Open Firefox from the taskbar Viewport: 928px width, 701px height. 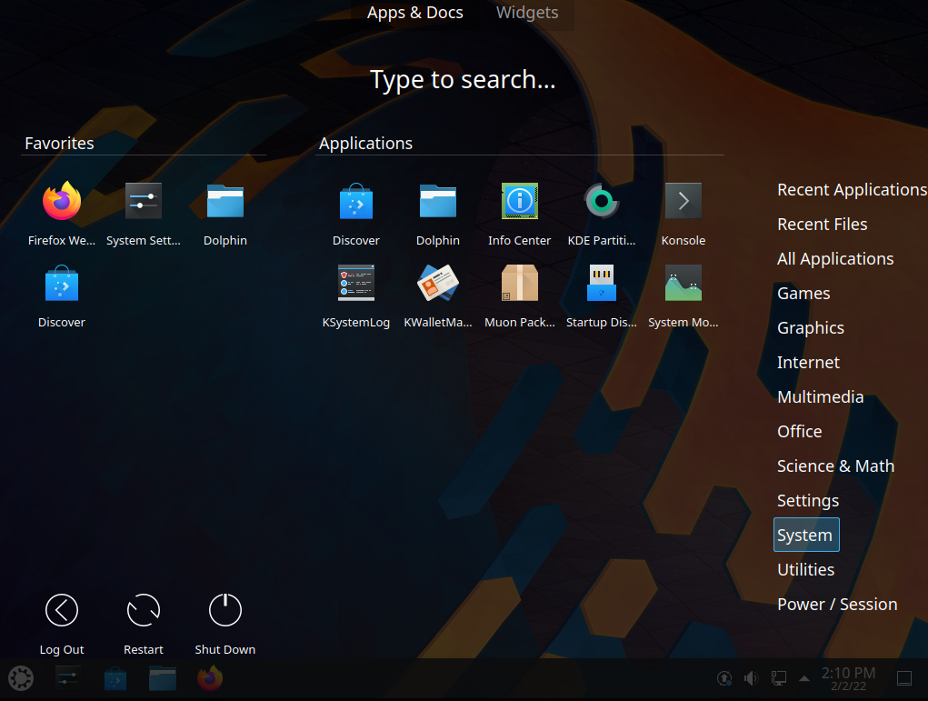[210, 678]
